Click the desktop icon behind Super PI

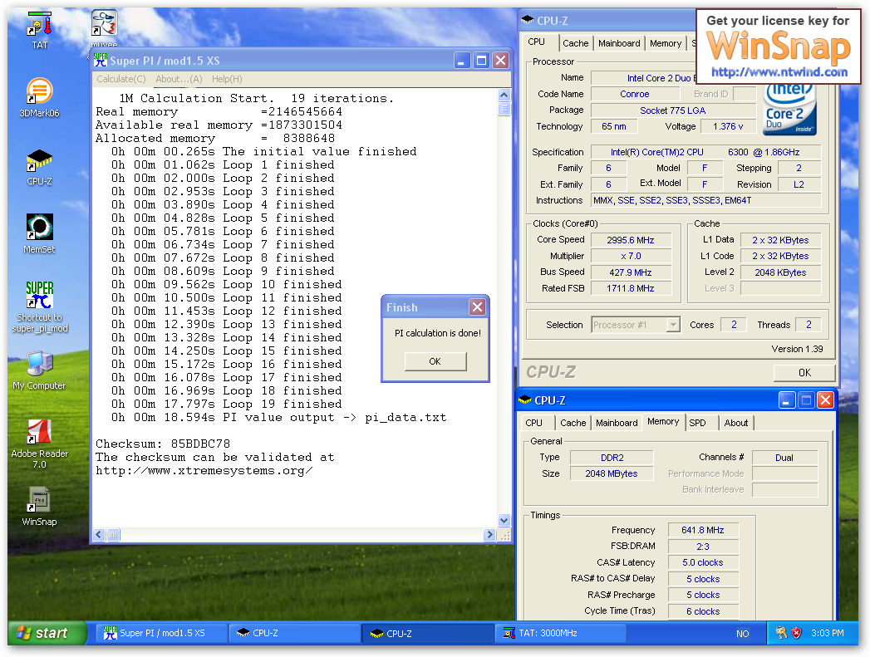coord(104,27)
